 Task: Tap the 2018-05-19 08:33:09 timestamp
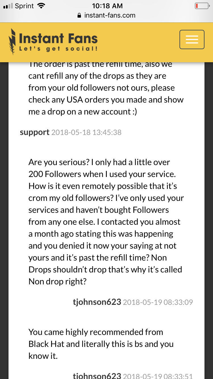tap(158, 302)
